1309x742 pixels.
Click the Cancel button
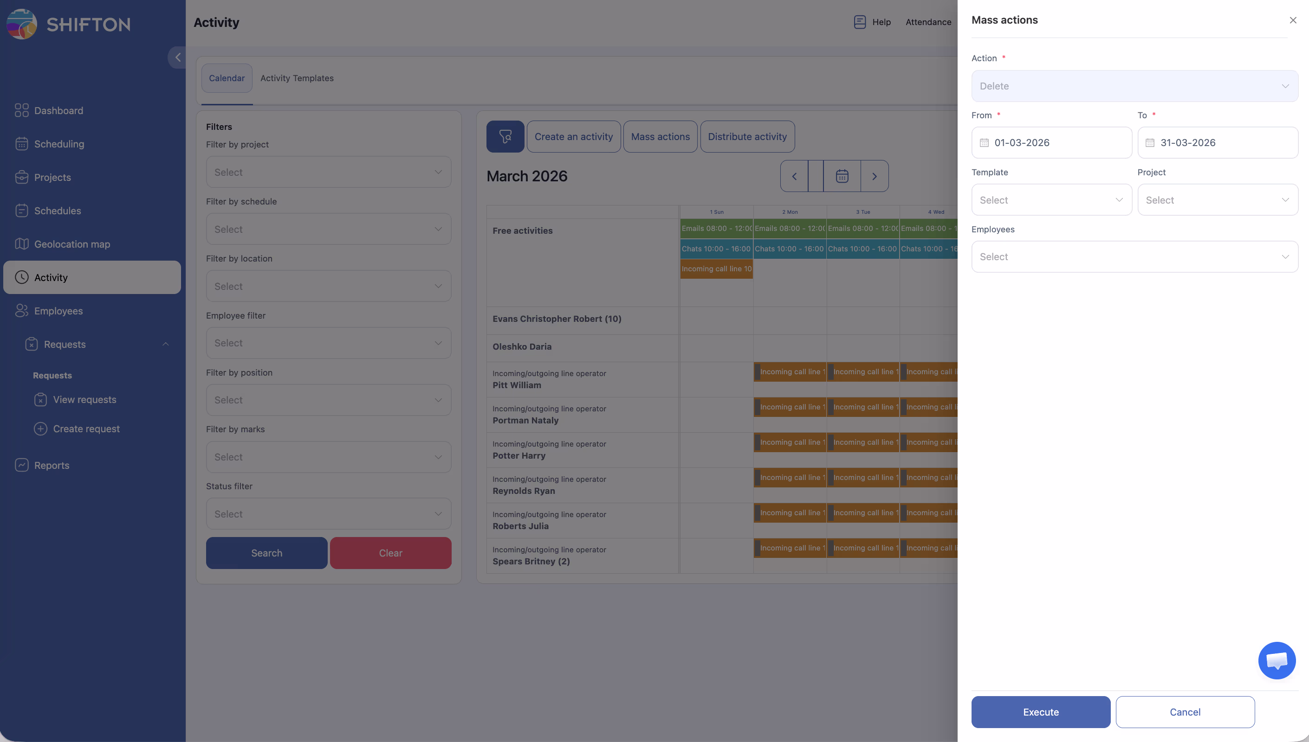pos(1185,712)
